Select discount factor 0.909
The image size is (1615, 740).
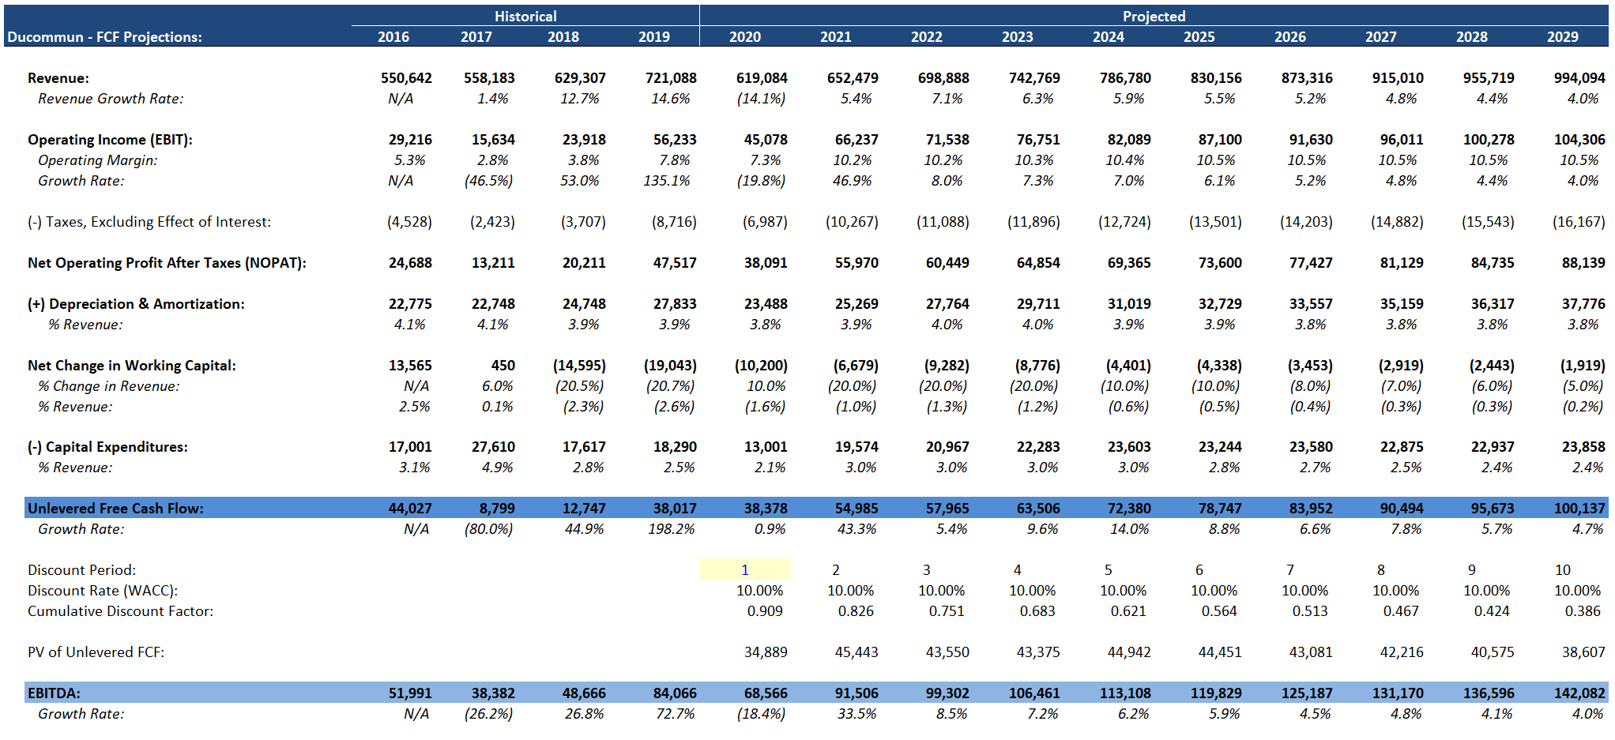click(x=765, y=611)
